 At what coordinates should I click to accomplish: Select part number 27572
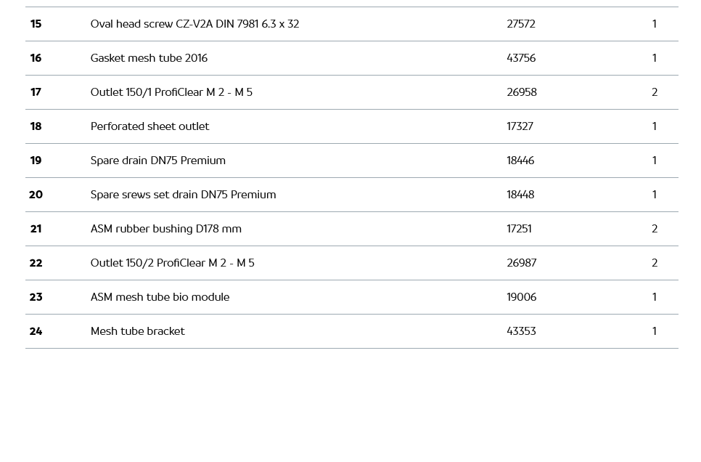coord(521,24)
